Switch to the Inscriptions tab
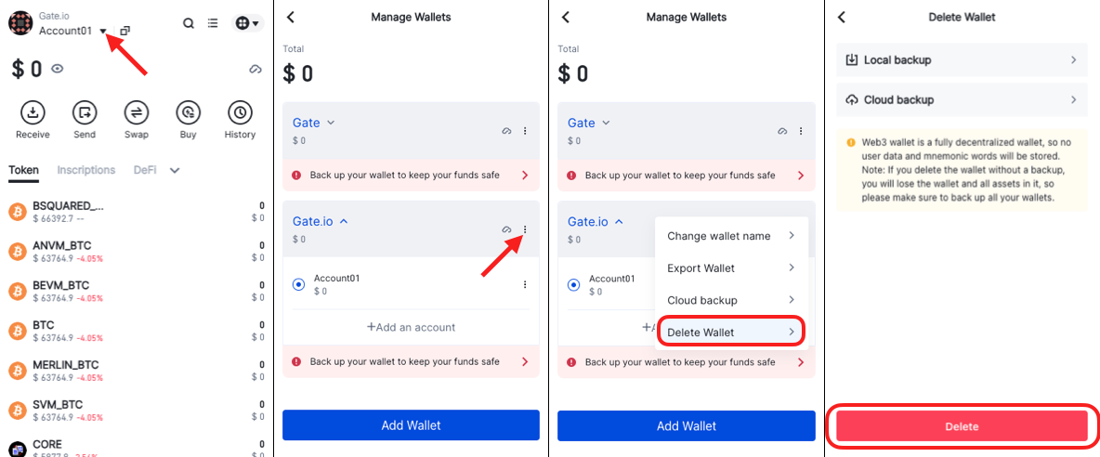This screenshot has height=457, width=1100. click(x=86, y=170)
